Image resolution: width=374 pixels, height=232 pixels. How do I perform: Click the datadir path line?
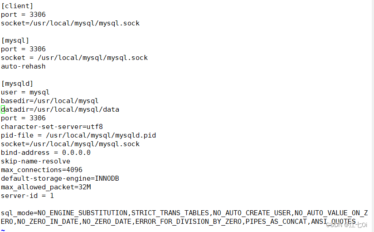[x=60, y=109]
